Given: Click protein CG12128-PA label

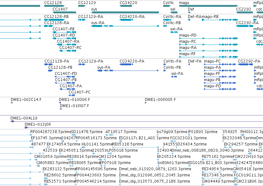Looking at the screenshot, I should [57, 61].
